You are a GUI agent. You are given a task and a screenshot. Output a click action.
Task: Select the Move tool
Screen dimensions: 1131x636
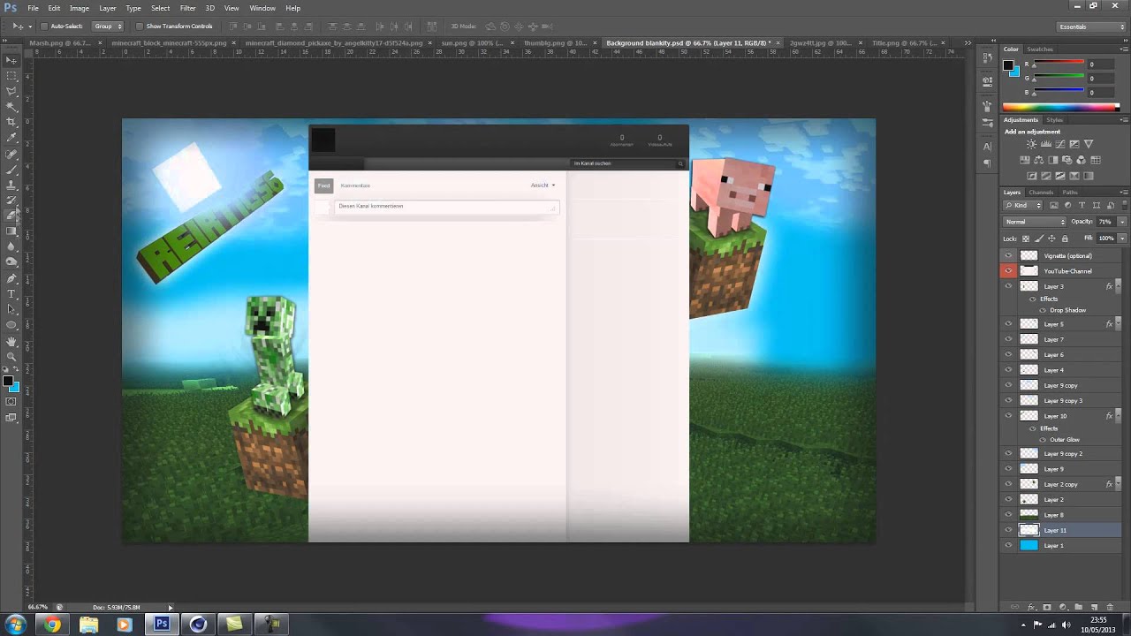11,60
